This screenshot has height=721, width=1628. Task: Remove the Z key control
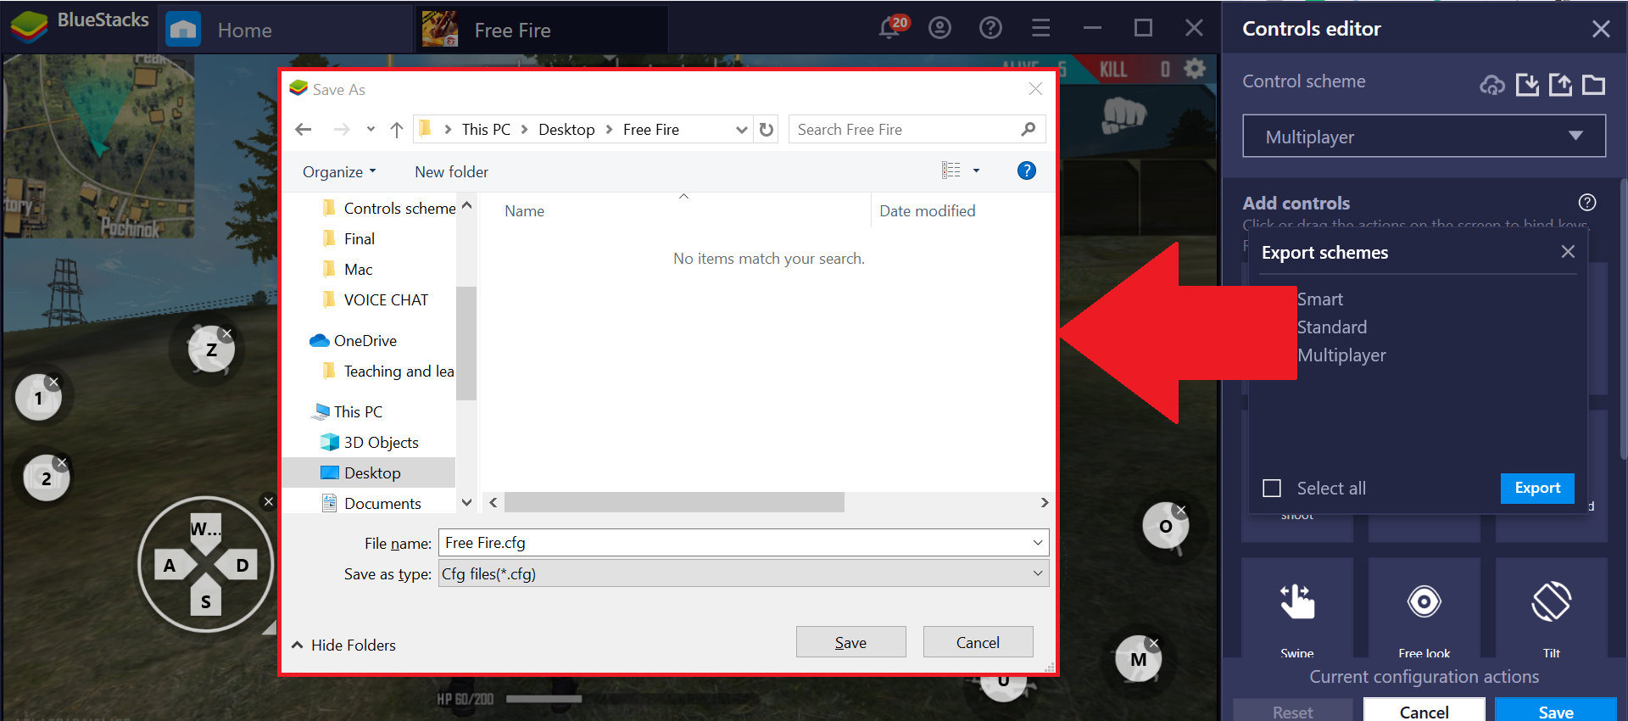coord(226,333)
